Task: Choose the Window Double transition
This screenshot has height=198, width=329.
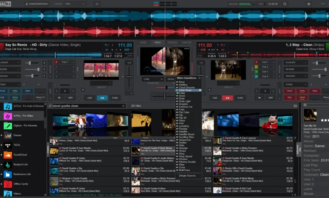Action: pos(187,162)
